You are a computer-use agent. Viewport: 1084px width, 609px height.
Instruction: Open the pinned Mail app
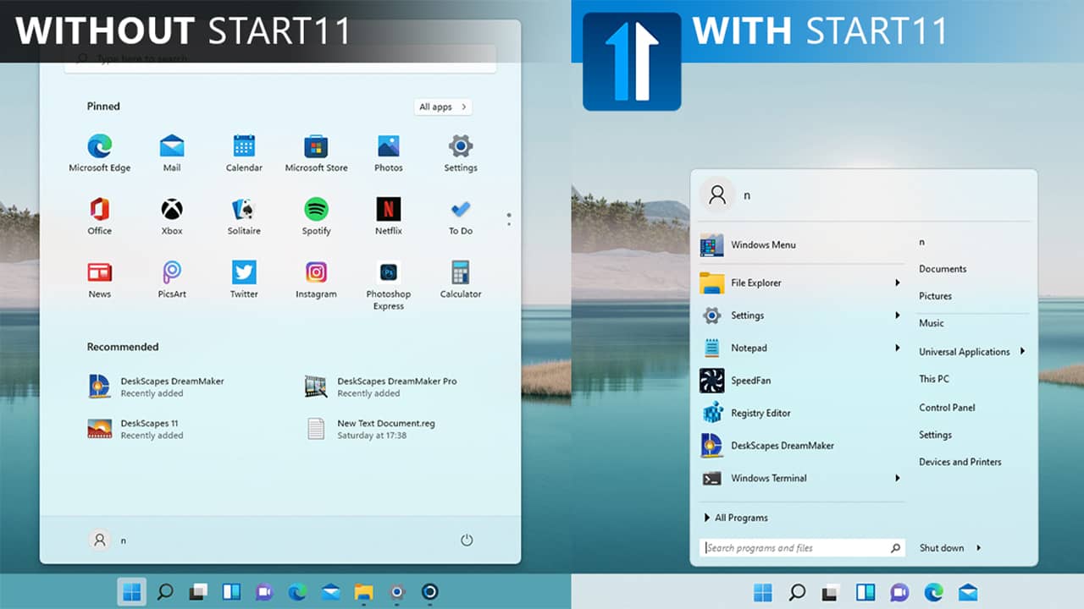click(x=172, y=153)
